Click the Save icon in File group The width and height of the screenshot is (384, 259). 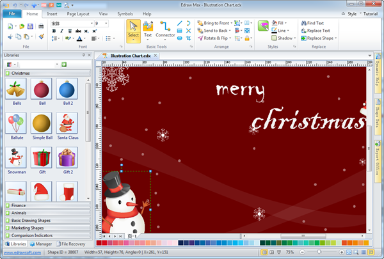click(30, 26)
